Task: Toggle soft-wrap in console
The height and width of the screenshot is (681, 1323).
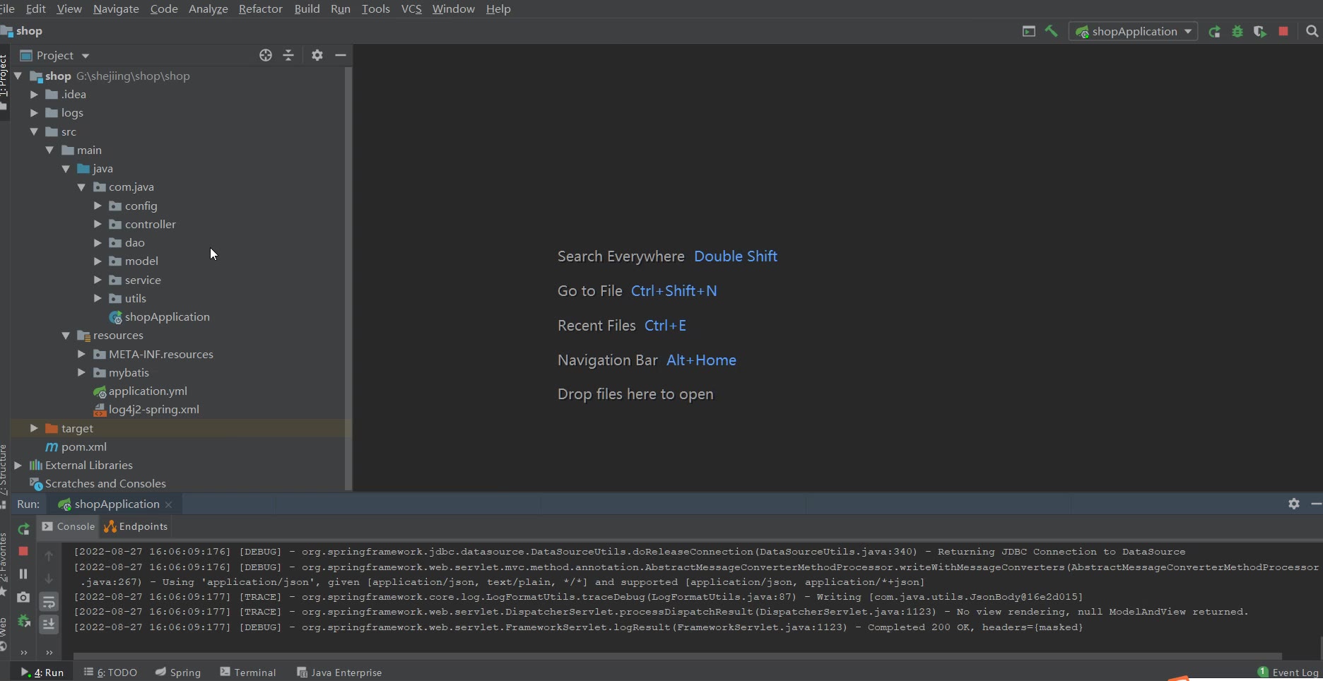Action: 49,601
